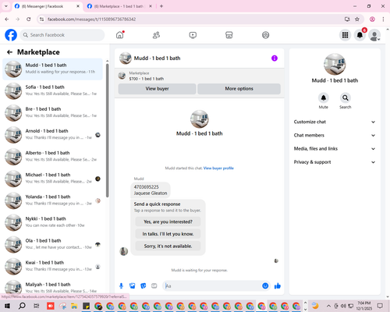Send a thumbs-up like

tap(278, 286)
